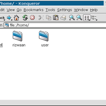Open the Tools menu

(x=50, y=10)
